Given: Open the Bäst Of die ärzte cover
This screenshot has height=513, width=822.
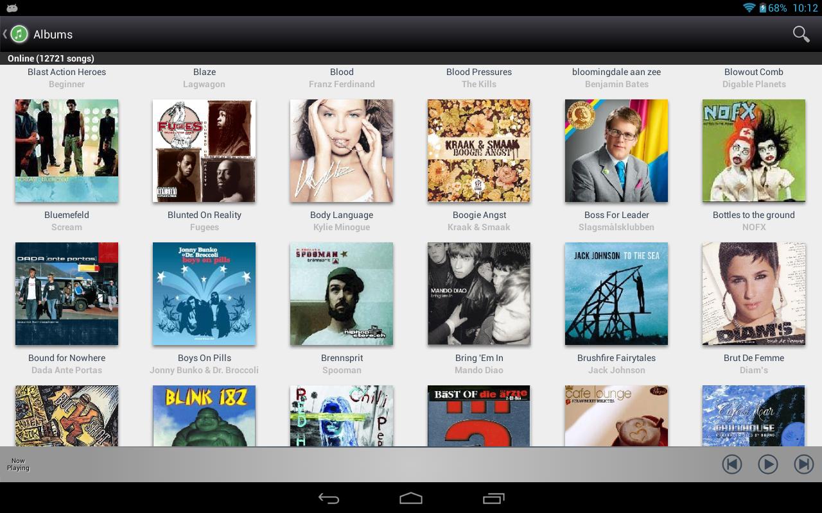Looking at the screenshot, I should coord(479,416).
